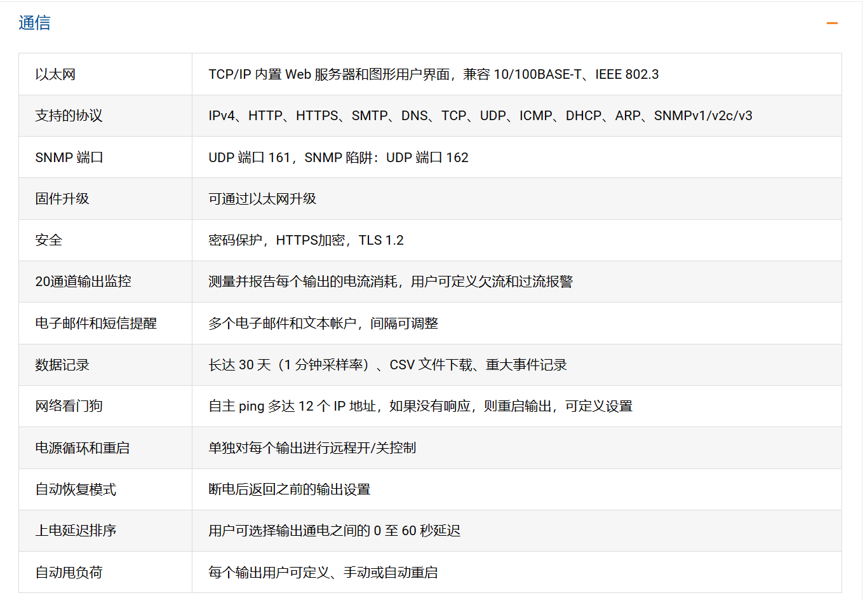
Task: Click the UDP 端口 161 value
Action: tap(338, 158)
